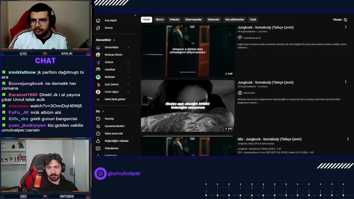354x199 pixels.
Task: Open the Filtreler filter sliders icon
Action: [345, 20]
